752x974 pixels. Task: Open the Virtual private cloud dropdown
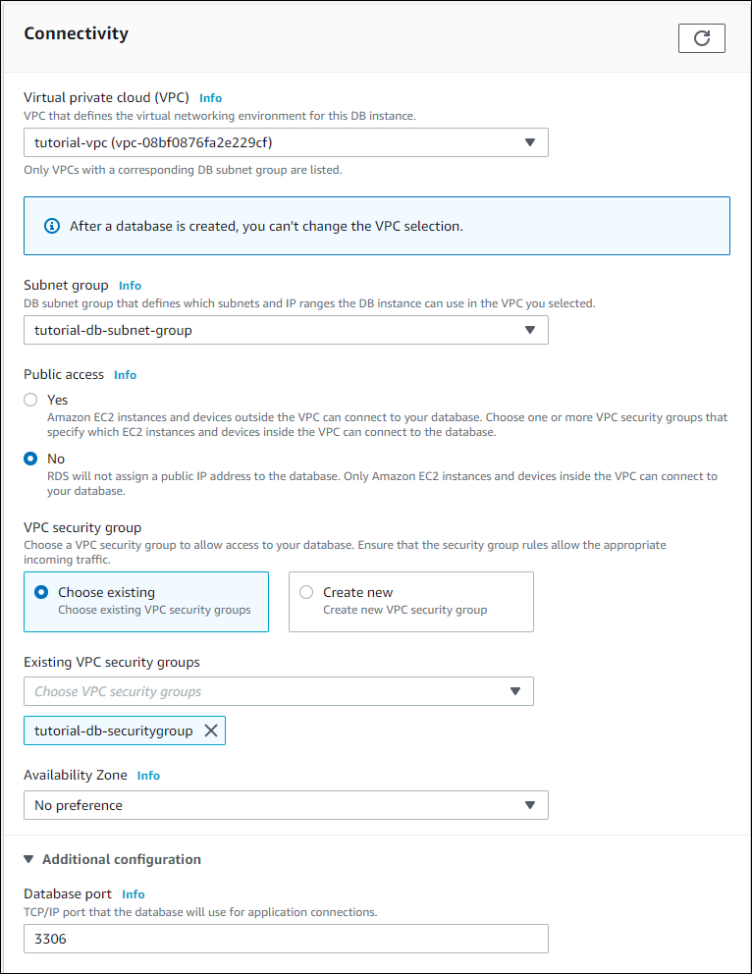(286, 142)
